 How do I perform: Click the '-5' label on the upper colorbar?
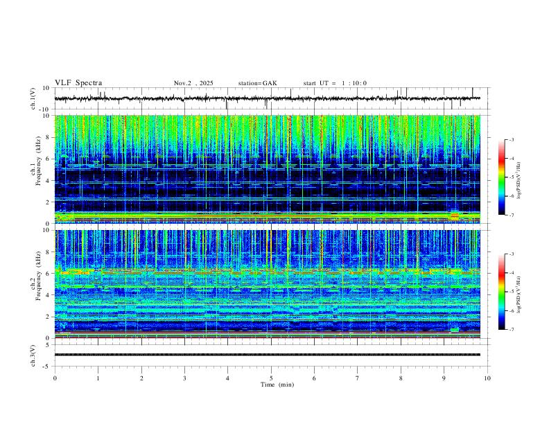(x=511, y=177)
